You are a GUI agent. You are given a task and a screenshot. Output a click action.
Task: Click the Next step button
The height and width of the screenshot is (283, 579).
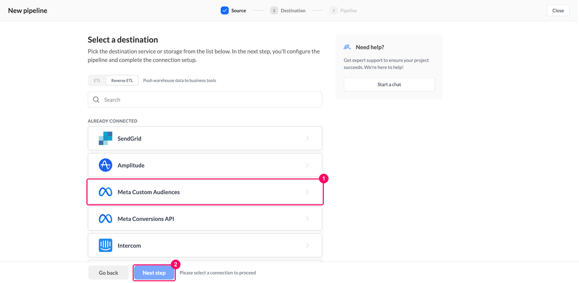154,273
